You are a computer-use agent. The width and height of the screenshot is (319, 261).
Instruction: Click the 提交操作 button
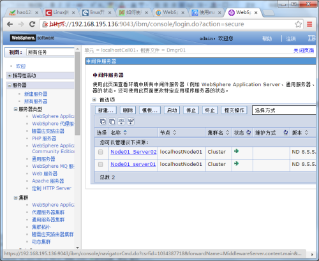(x=234, y=110)
